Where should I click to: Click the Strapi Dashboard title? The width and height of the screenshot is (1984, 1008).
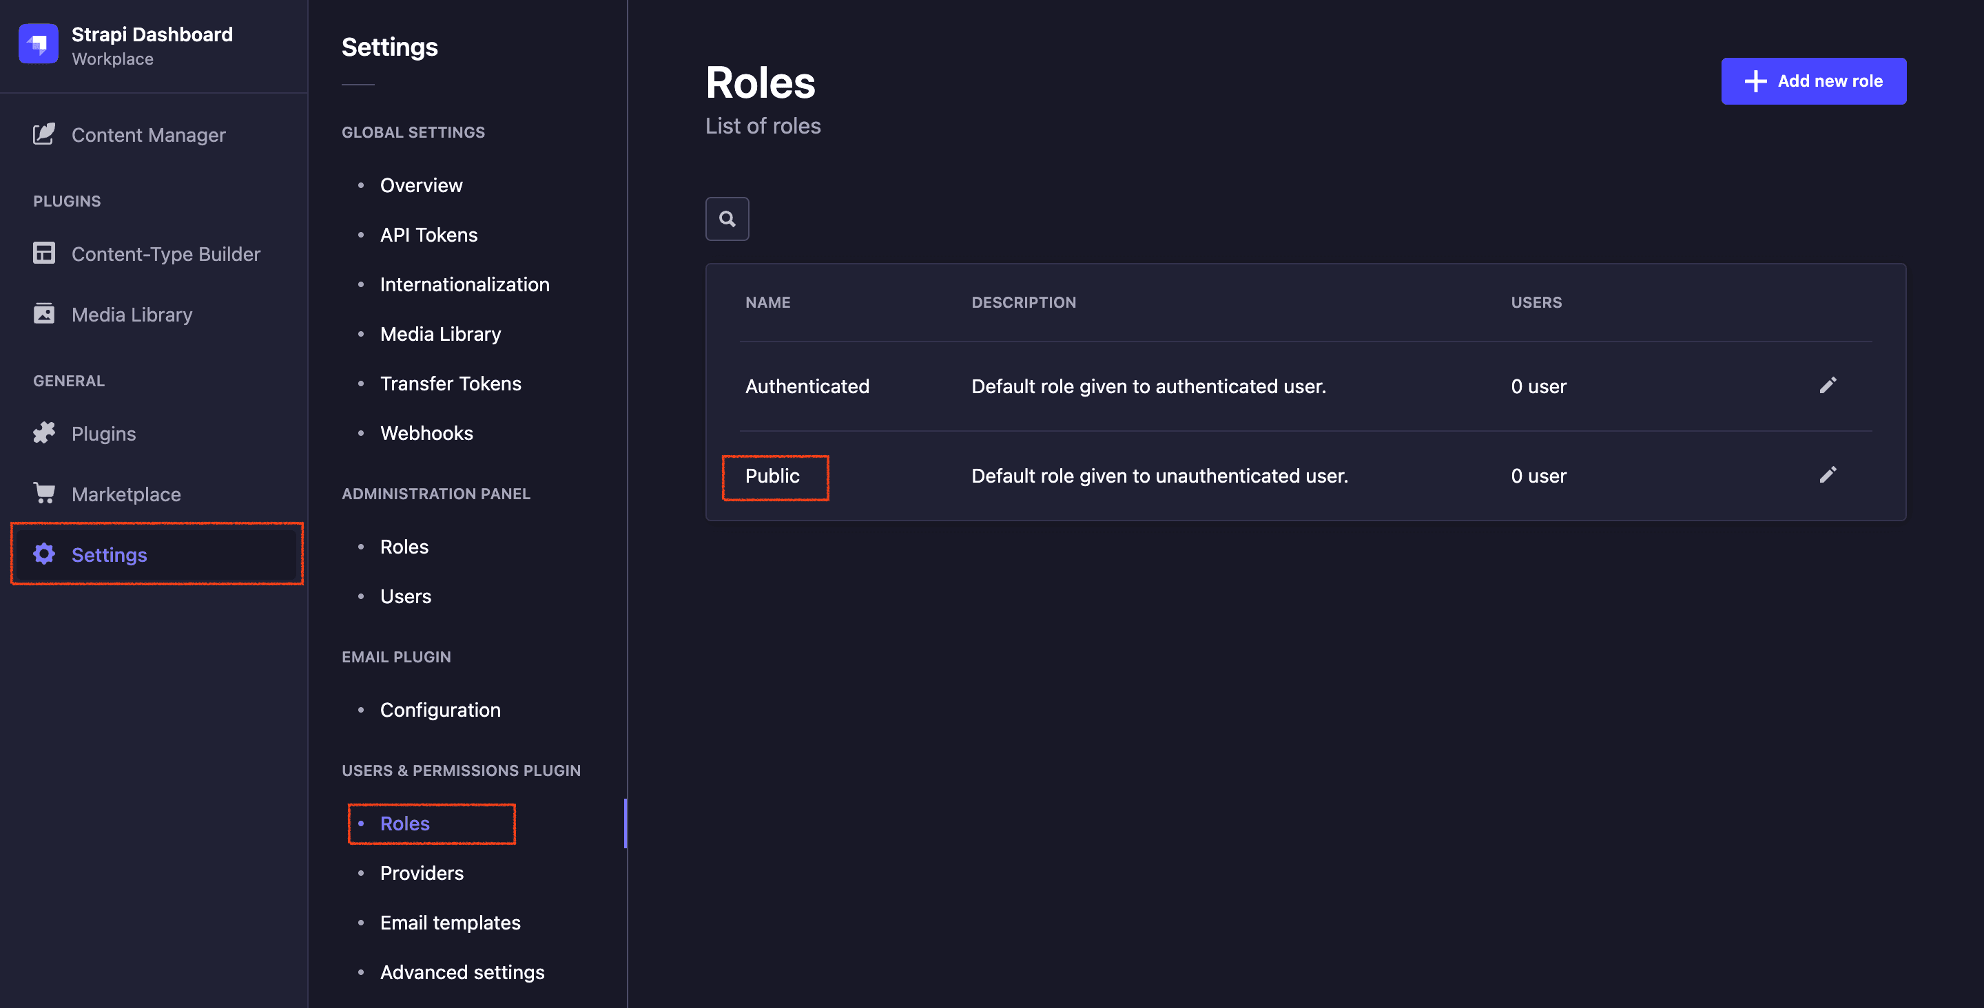tap(152, 34)
